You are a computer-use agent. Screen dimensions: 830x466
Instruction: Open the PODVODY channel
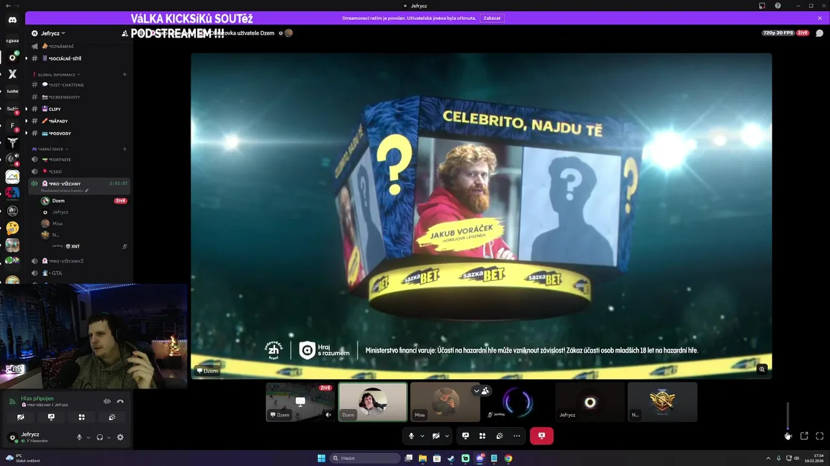[x=78, y=133]
